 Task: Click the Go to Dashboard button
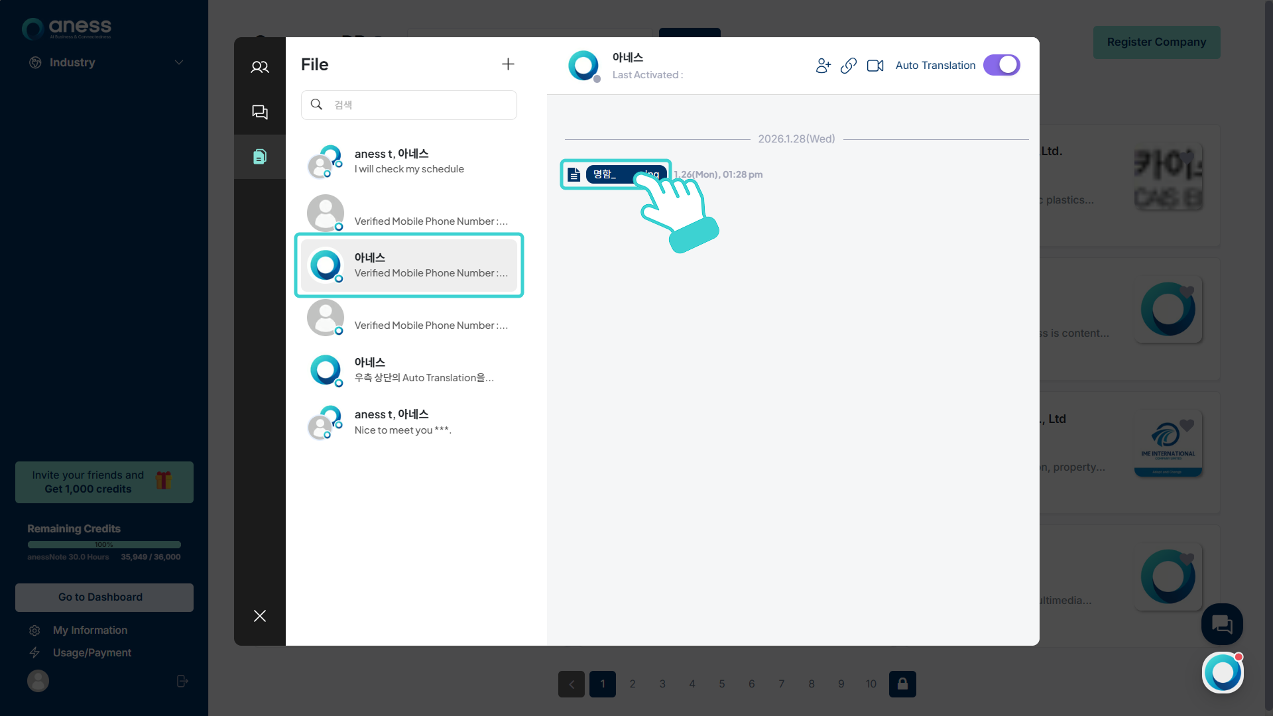[x=104, y=597]
